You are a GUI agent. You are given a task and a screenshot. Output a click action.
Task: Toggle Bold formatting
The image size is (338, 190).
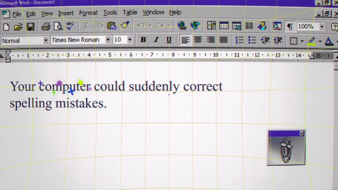(x=143, y=40)
